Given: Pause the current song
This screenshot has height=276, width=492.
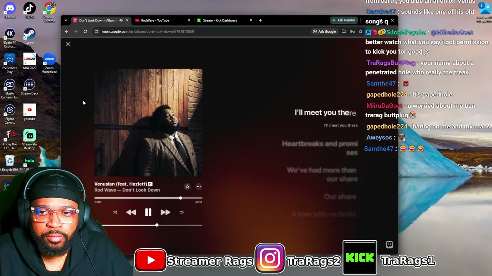Looking at the screenshot, I should (148, 212).
